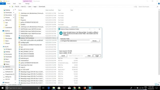Select the ledblinking.txt file
The image size is (160, 90).
coord(24,58)
